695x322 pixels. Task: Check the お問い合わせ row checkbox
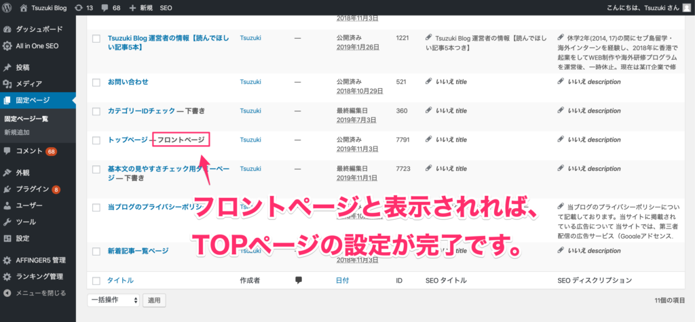[x=96, y=83]
